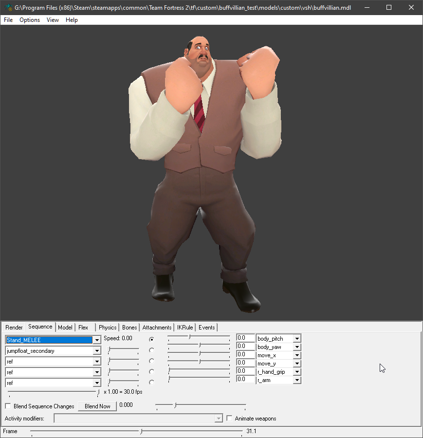Image resolution: width=423 pixels, height=438 pixels.
Task: Click the r_arm pose slider
Action: 199,378
